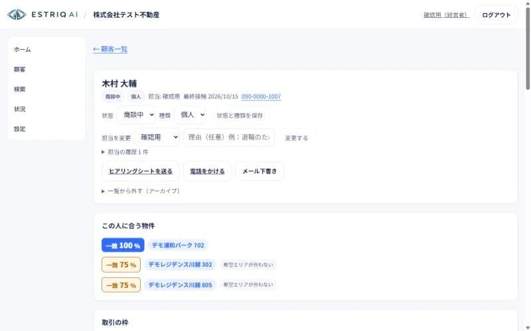Viewport: 531px width, 331px height.
Task: Click the 一致 100% match badge
Action: [123, 245]
